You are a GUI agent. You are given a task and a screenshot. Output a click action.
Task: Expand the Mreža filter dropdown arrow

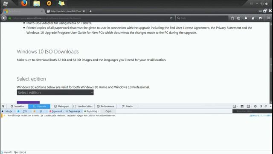pos(15,111)
